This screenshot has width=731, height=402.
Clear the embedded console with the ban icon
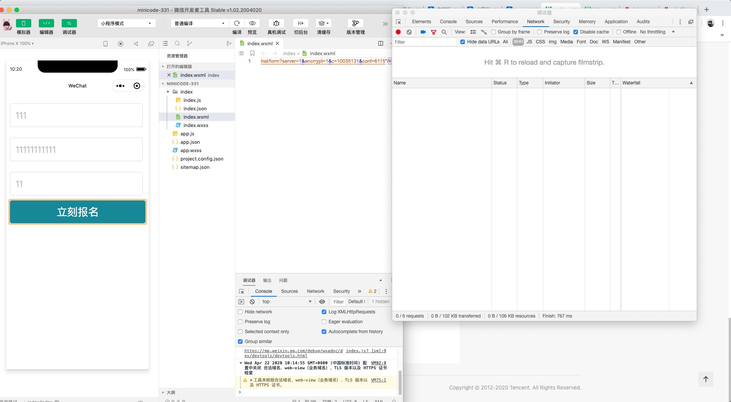(x=252, y=302)
